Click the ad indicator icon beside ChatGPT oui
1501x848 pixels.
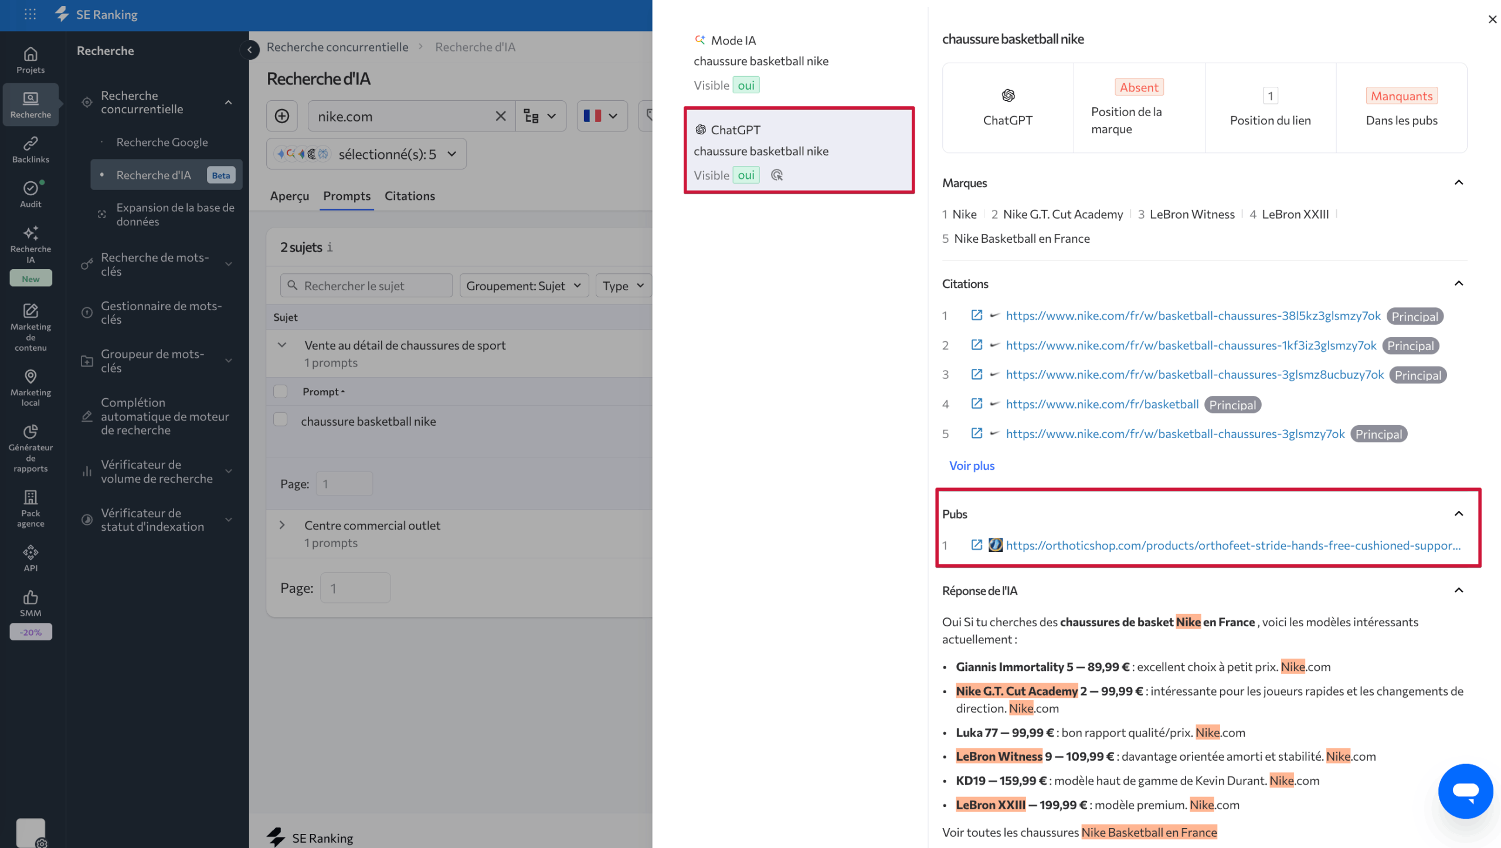point(777,175)
